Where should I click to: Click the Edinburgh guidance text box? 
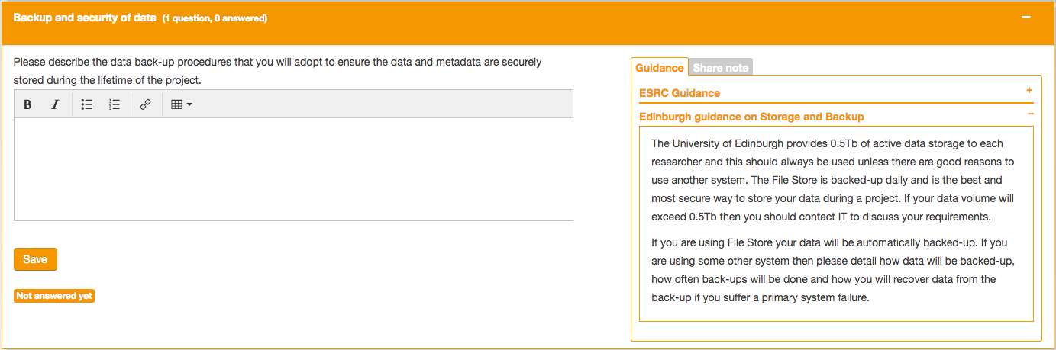[x=835, y=223]
